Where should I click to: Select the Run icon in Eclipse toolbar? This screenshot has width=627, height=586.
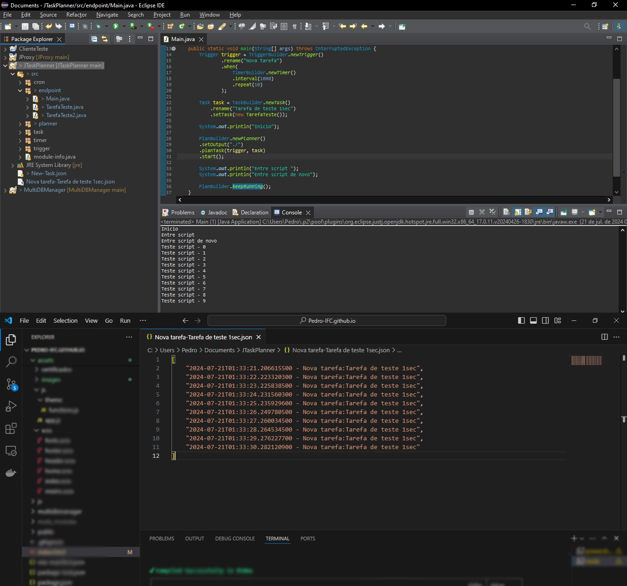pyautogui.click(x=115, y=26)
